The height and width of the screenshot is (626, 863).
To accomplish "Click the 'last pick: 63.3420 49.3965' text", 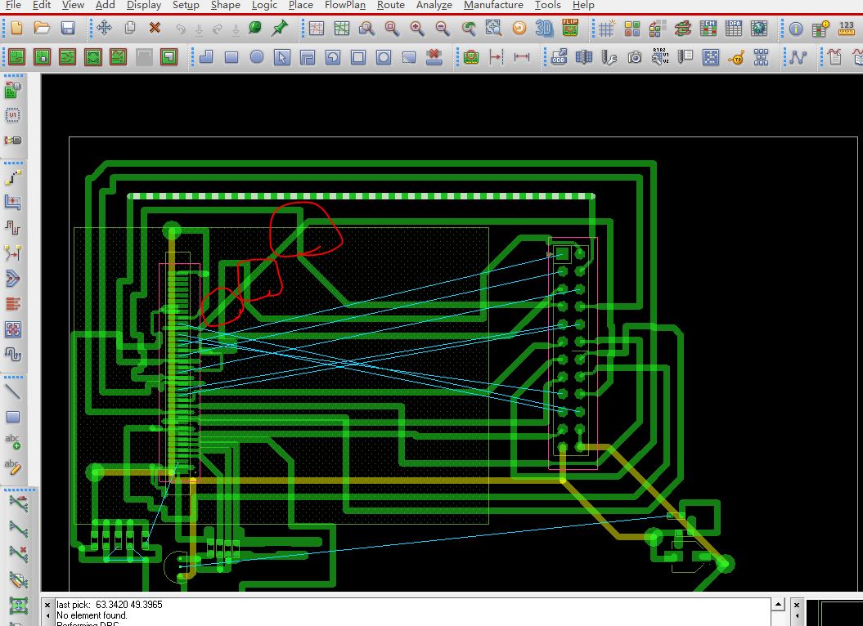I will (110, 605).
